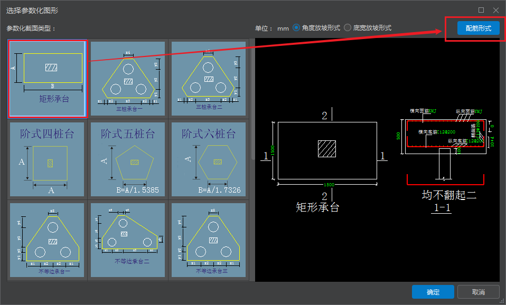Pick the 不等边承台三 thumbnail
The width and height of the screenshot is (506, 305).
(209, 240)
